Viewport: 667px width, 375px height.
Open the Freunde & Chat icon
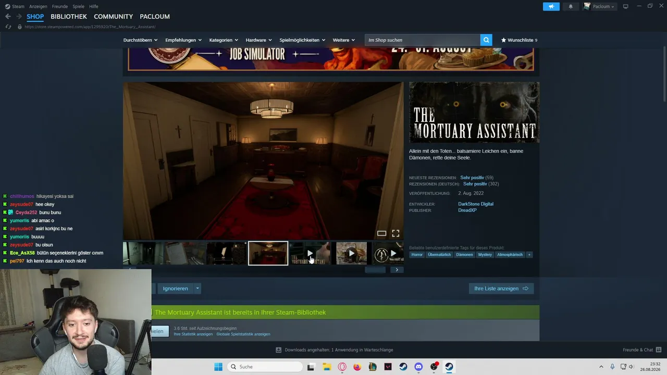pos(659,350)
